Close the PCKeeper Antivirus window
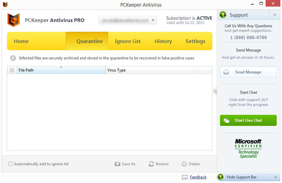 click(273, 3)
